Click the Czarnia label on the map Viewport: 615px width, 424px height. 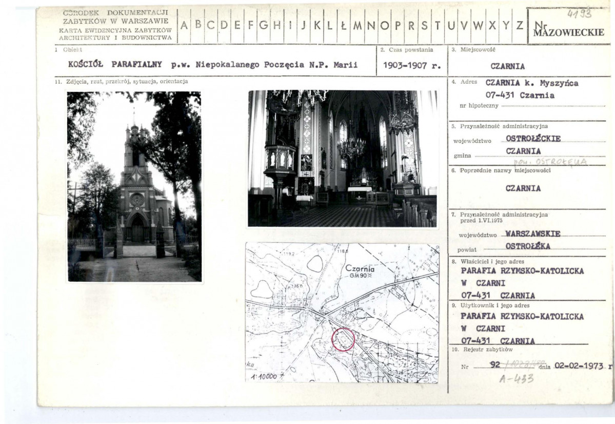click(360, 268)
